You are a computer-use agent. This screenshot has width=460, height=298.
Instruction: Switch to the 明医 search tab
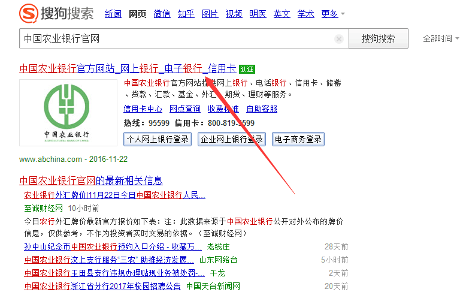pos(258,14)
